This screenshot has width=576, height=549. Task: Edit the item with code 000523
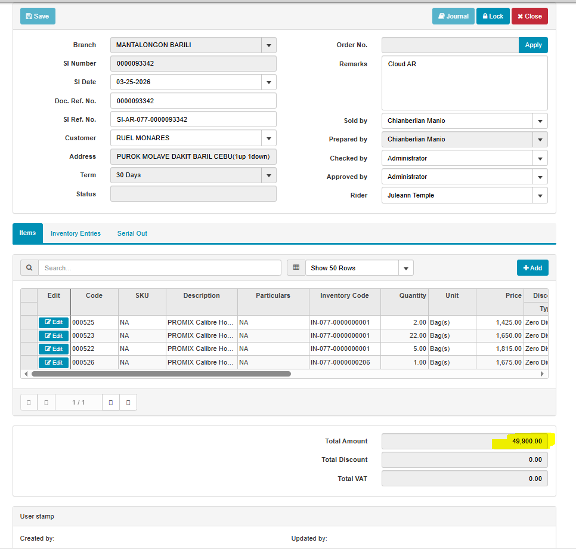tap(54, 335)
